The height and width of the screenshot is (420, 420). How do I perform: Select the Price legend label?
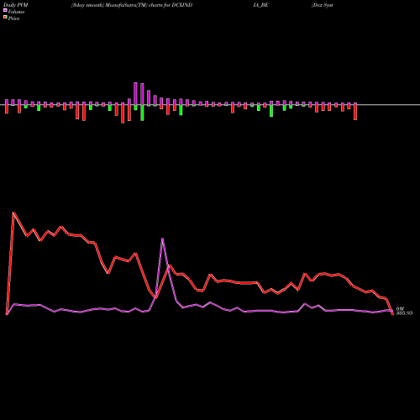pos(13,18)
